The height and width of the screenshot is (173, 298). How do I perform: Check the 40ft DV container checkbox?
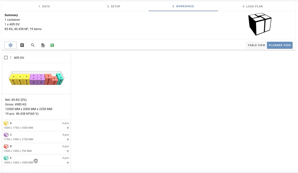pyautogui.click(x=6, y=58)
